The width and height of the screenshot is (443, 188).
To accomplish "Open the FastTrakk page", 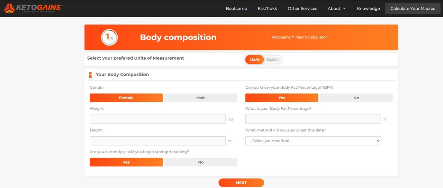I will [x=268, y=9].
